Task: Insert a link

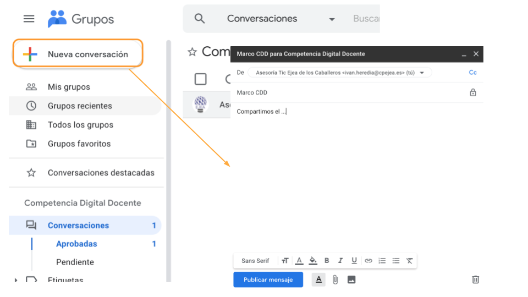Action: pyautogui.click(x=369, y=261)
